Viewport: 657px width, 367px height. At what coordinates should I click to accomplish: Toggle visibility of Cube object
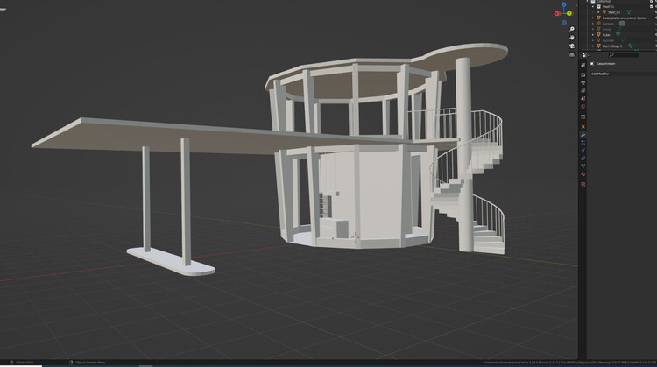653,35
